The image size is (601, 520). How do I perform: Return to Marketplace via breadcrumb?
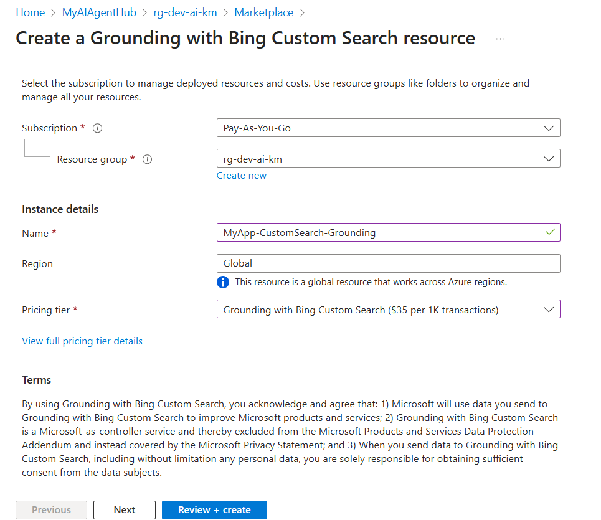263,12
